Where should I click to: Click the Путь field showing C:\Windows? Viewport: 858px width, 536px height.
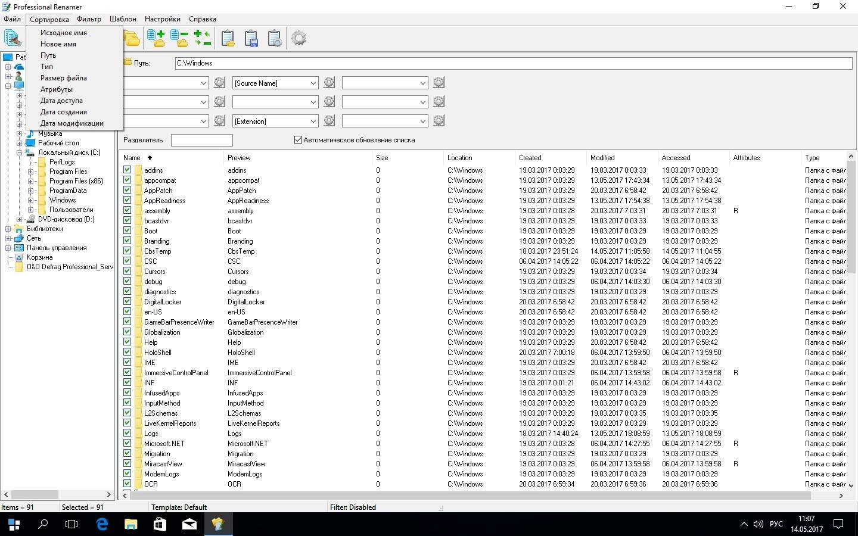click(x=514, y=63)
